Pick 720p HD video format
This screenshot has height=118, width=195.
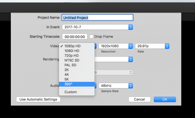pyautogui.click(x=72, y=55)
